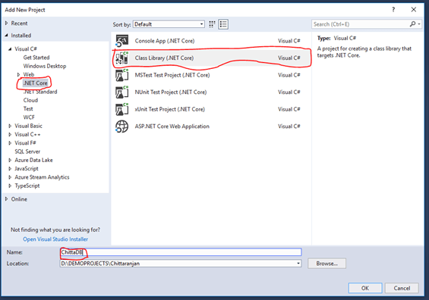Click the NUnit Test Project flask icon
429x300 pixels.
click(121, 92)
